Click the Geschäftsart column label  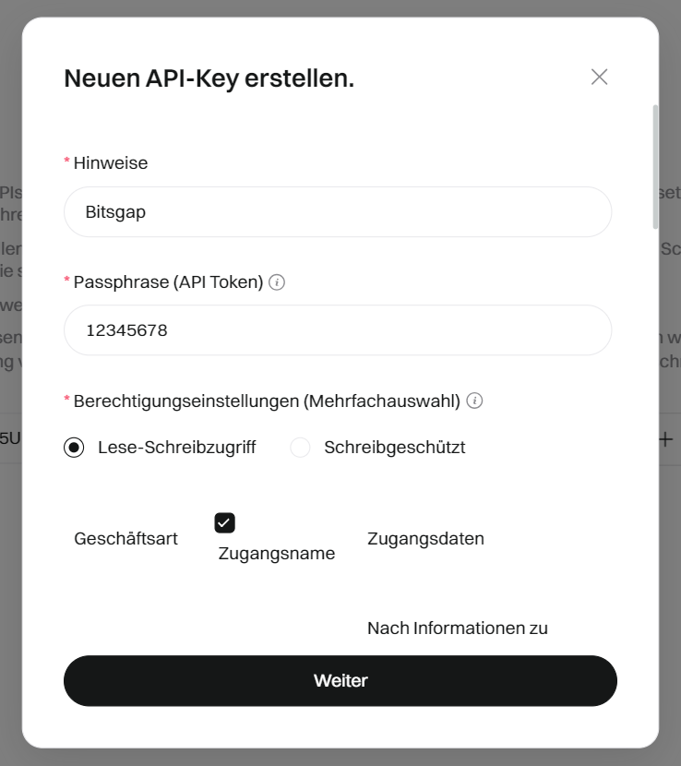pyautogui.click(x=125, y=539)
